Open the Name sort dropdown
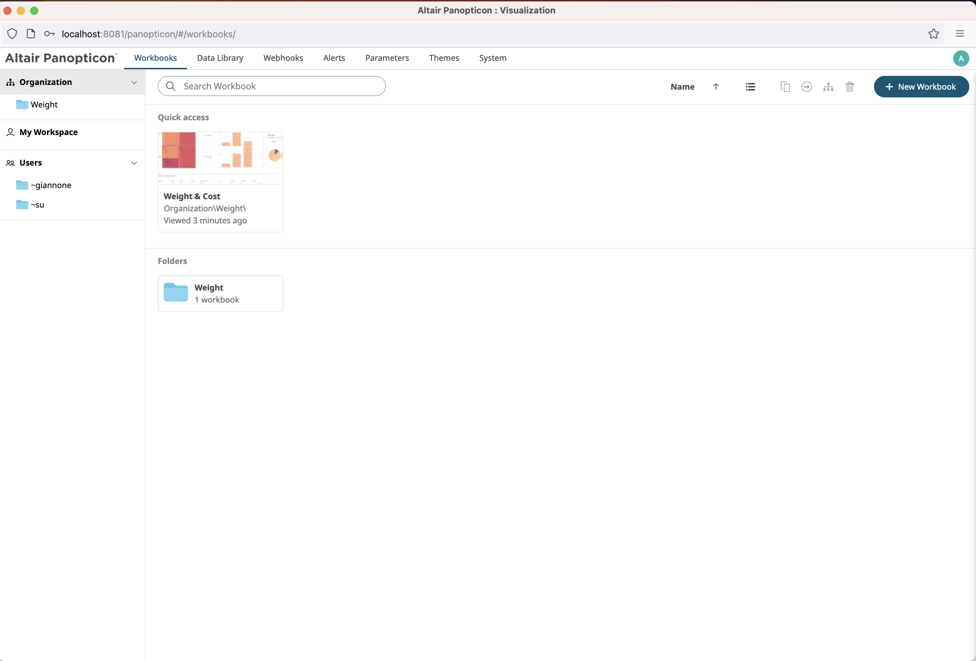Viewport: 976px width, 661px height. click(x=682, y=87)
